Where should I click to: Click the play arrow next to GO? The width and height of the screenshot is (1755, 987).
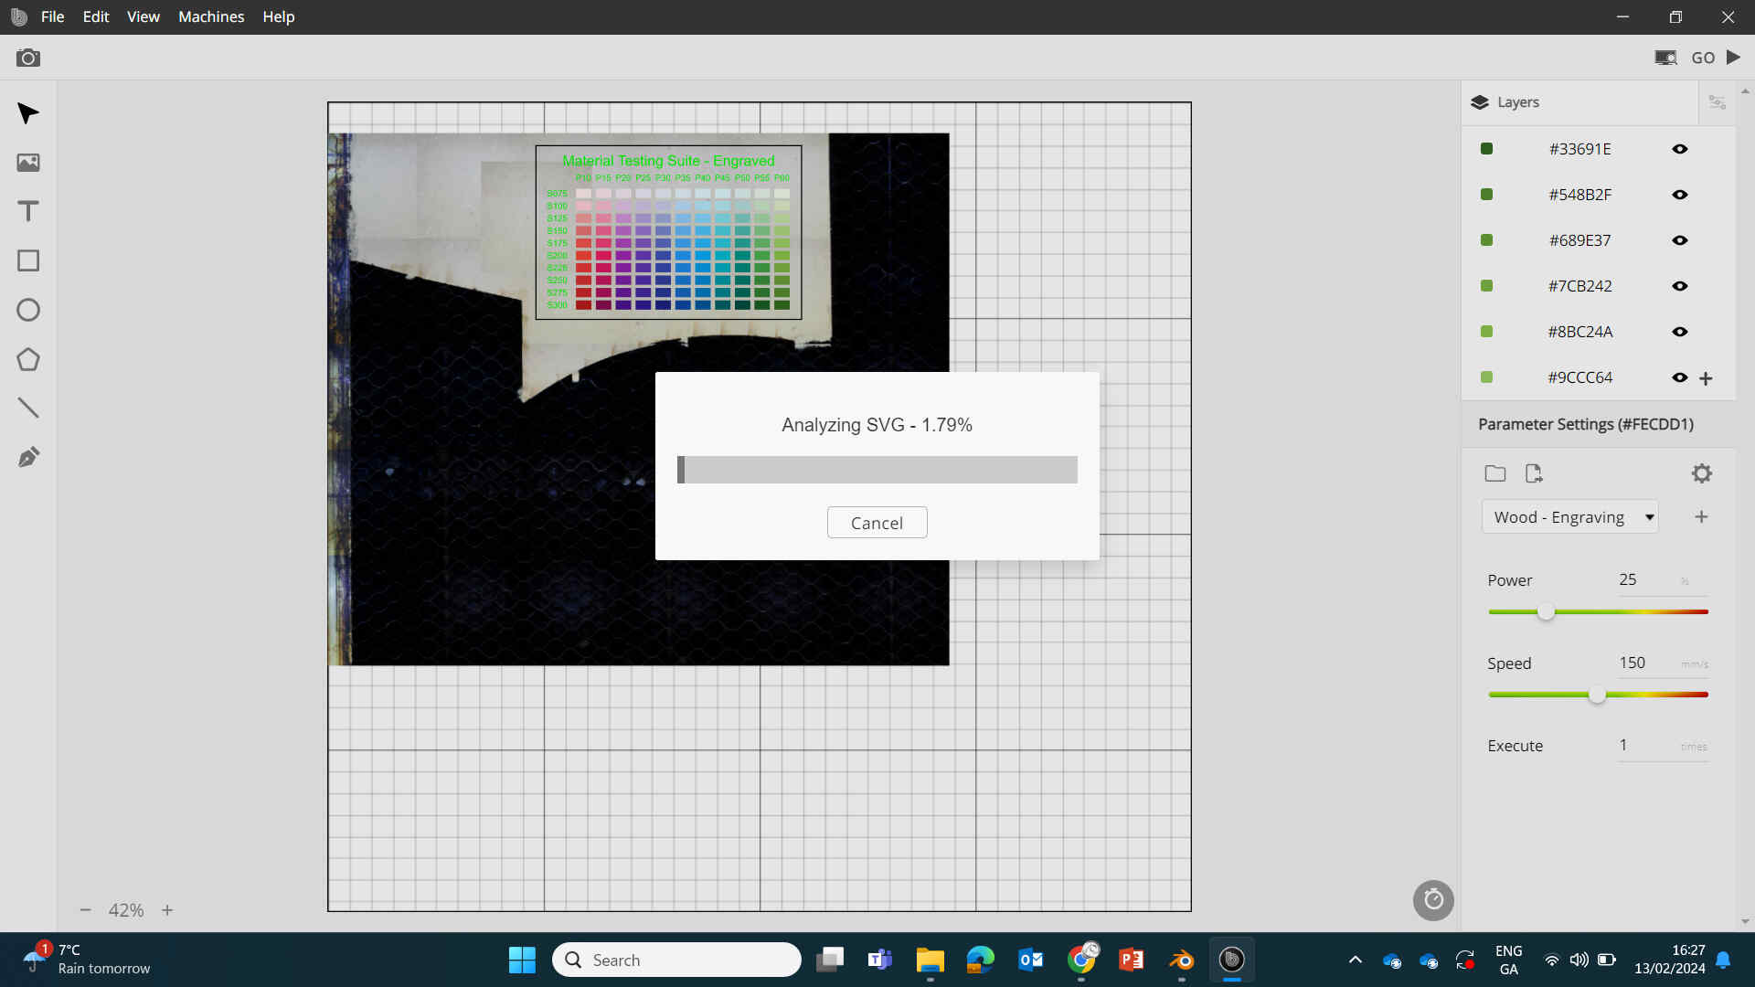(x=1733, y=57)
